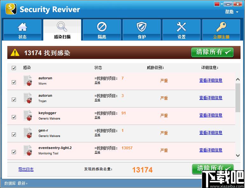Viewport: 245px width, 188px height.
Task: Click the house icon for status
Action: click(x=22, y=27)
